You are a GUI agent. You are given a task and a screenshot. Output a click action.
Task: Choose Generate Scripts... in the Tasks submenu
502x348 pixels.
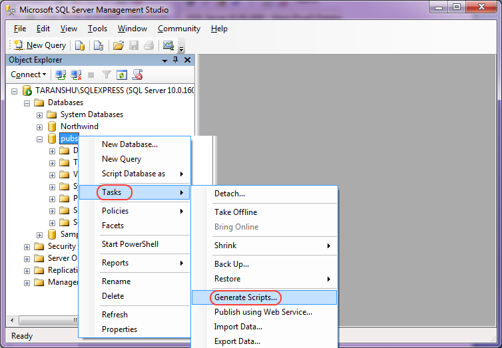pos(264,297)
